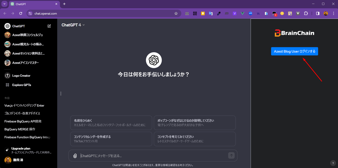
Task: Click the attach file paperclip icon
Action: click(75, 156)
